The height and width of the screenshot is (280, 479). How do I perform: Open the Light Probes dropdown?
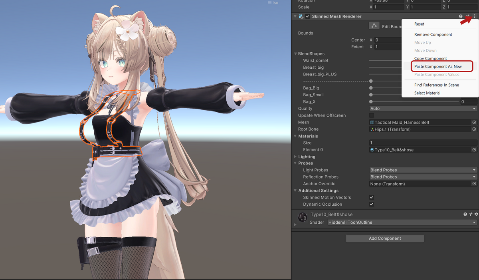[x=423, y=170]
